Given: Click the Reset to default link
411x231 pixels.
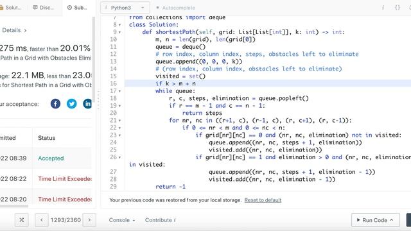Looking at the screenshot, I should click(263, 200).
